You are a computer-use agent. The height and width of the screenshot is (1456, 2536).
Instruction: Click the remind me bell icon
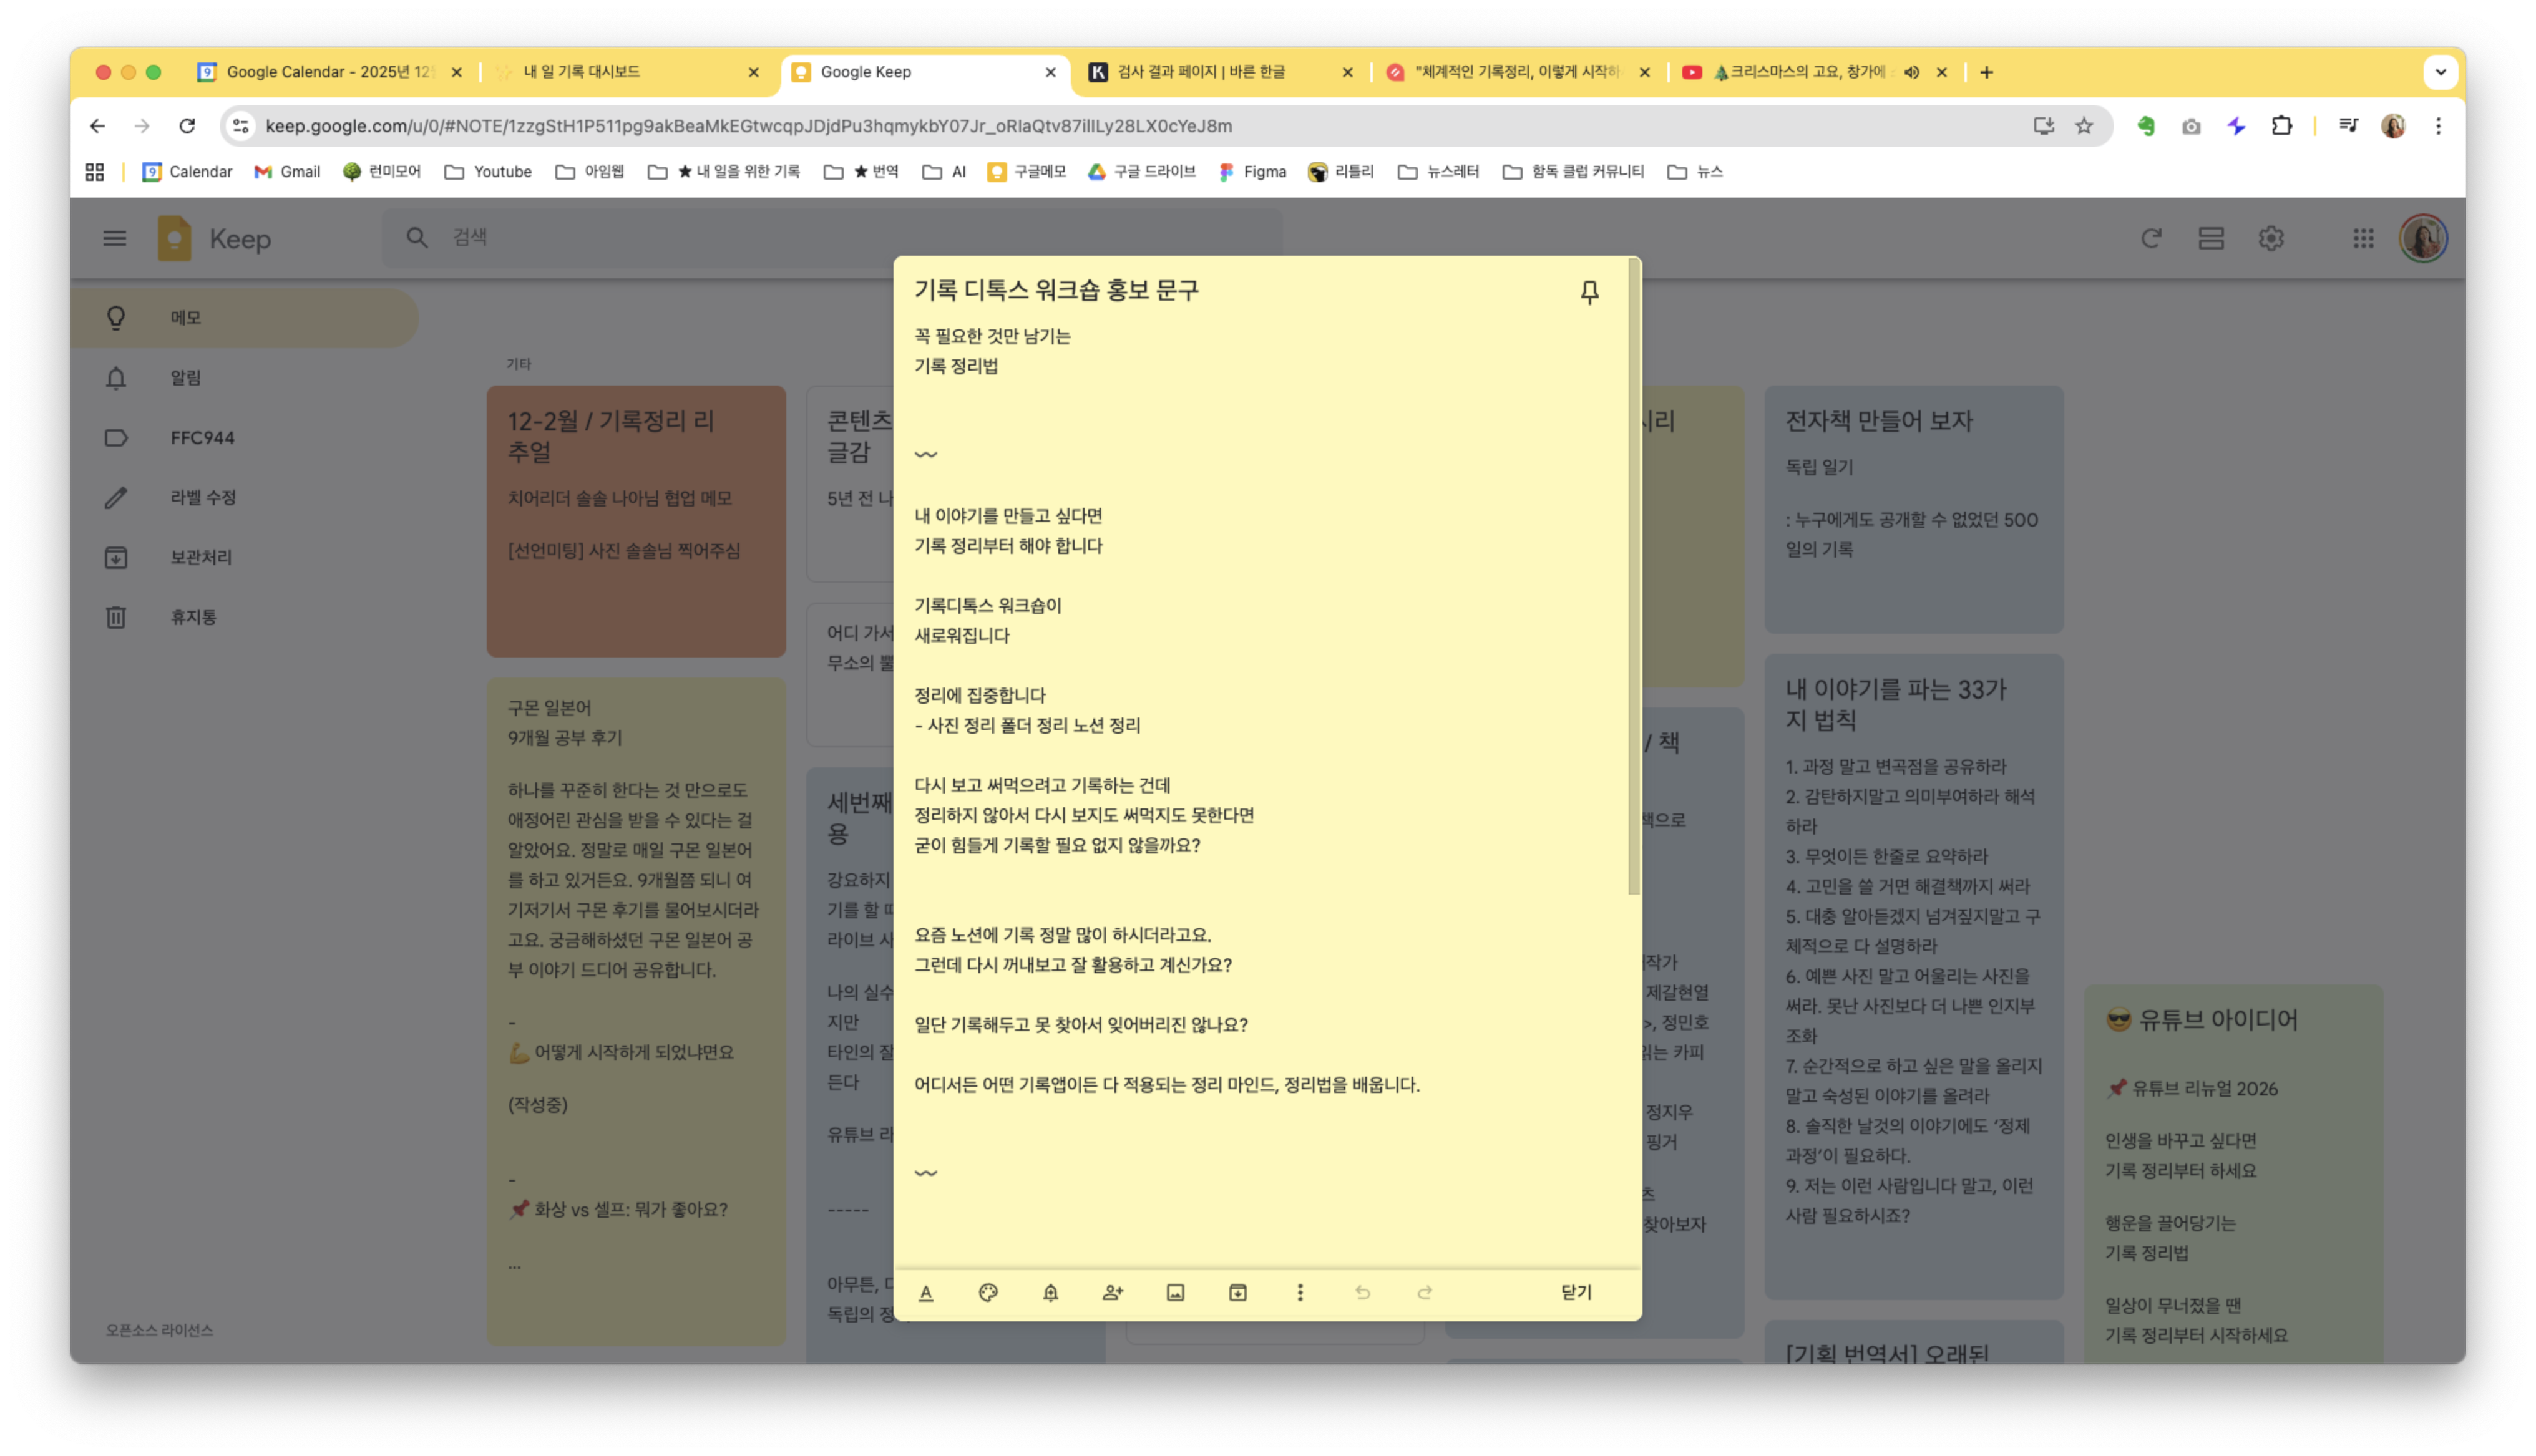click(x=1050, y=1292)
